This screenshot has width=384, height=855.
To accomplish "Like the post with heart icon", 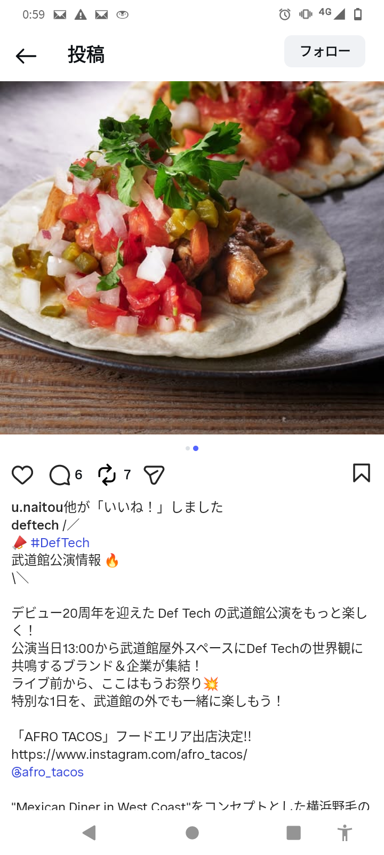I will (x=22, y=475).
